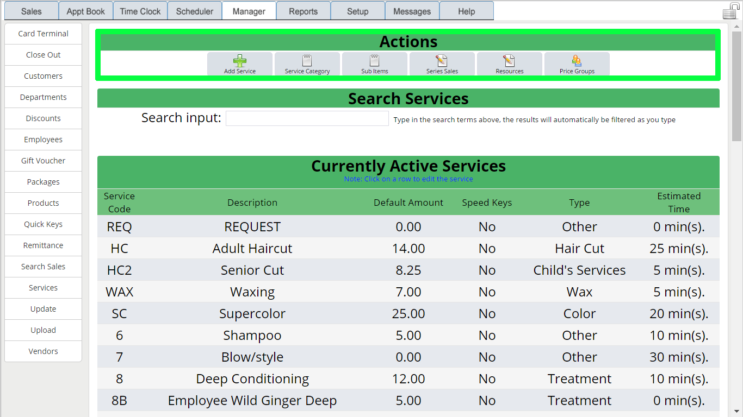Viewport: 743px width, 417px height.
Task: Open the Waxing service row
Action: coord(408,292)
